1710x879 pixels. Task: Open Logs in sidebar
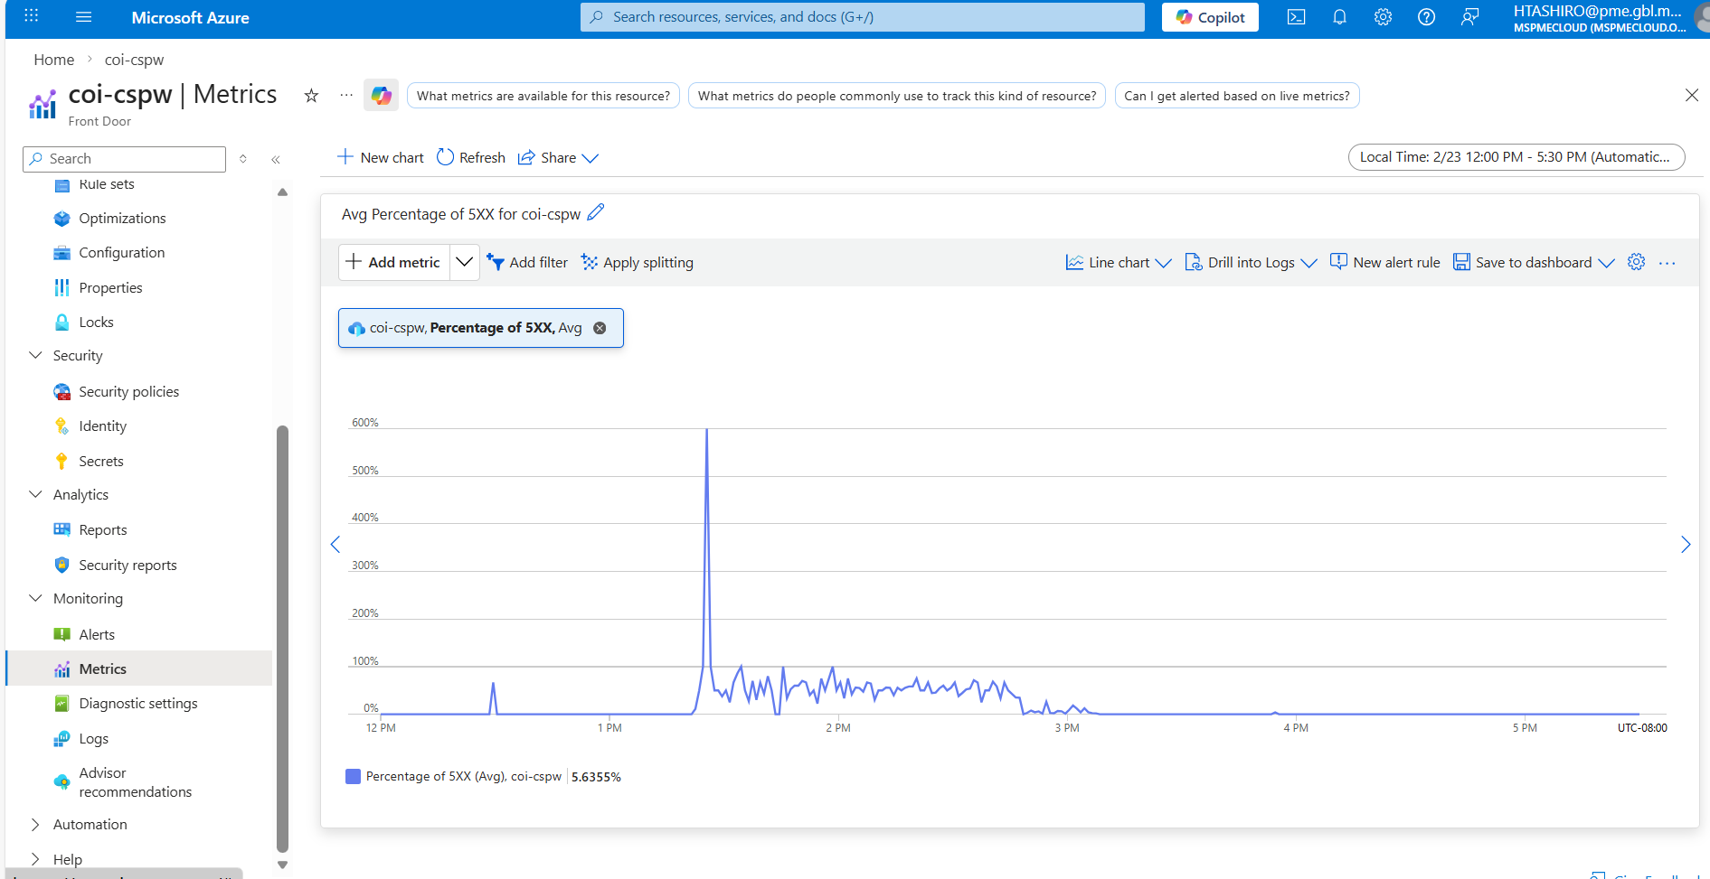93,739
